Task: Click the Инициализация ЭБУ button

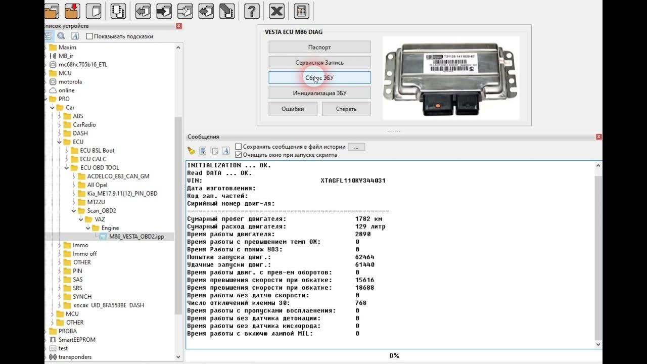Action: coord(319,93)
